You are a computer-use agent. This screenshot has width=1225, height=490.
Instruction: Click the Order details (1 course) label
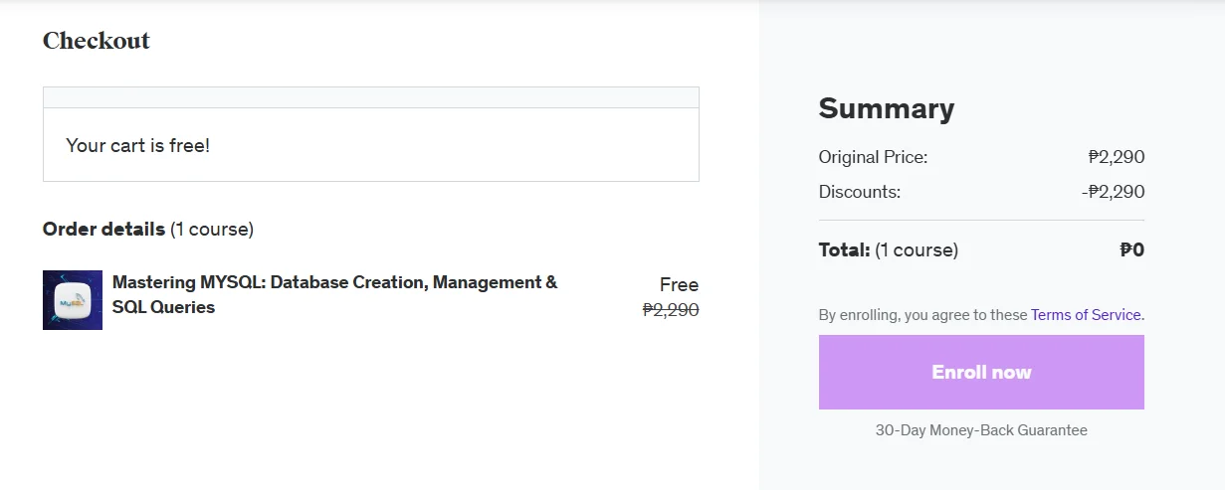point(148,230)
